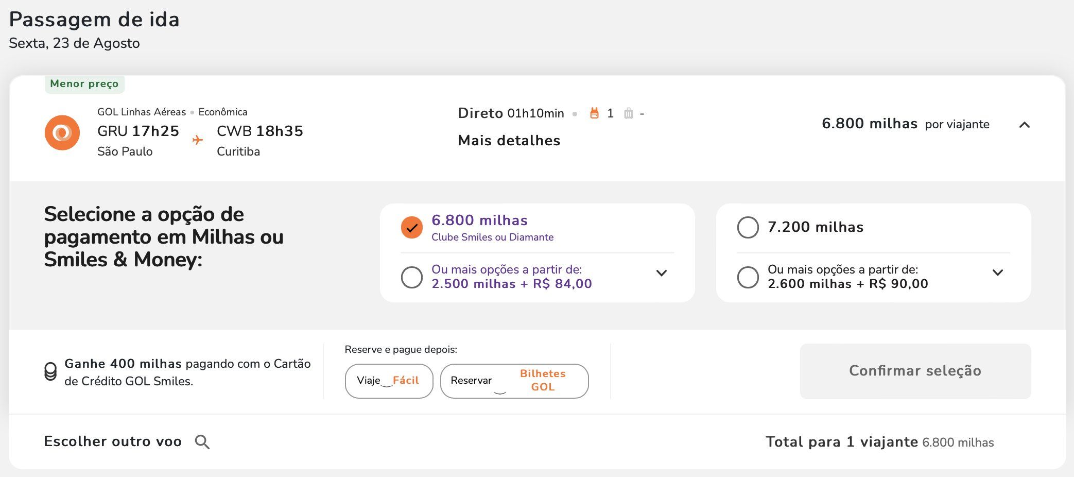The height and width of the screenshot is (477, 1074).
Task: Click the gray suitcase luggage icon
Action: pyautogui.click(x=628, y=113)
